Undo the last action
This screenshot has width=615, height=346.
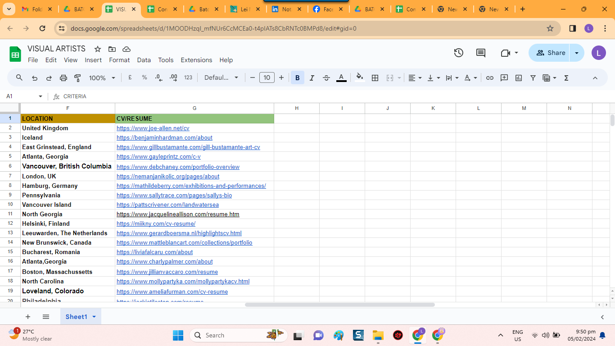(35, 78)
